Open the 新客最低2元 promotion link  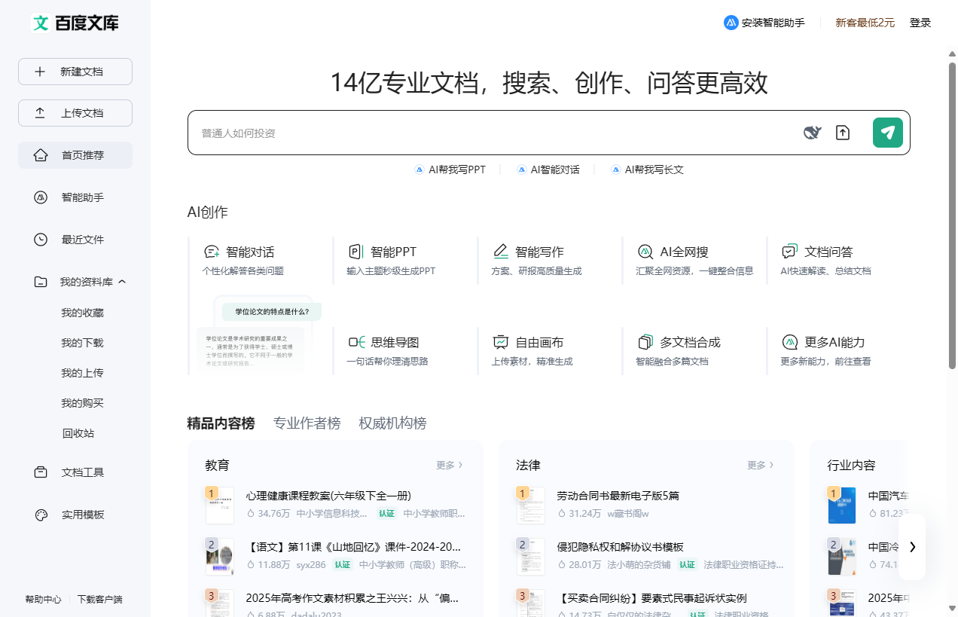865,23
